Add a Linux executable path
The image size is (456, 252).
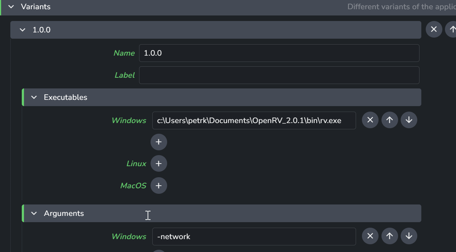click(x=159, y=164)
